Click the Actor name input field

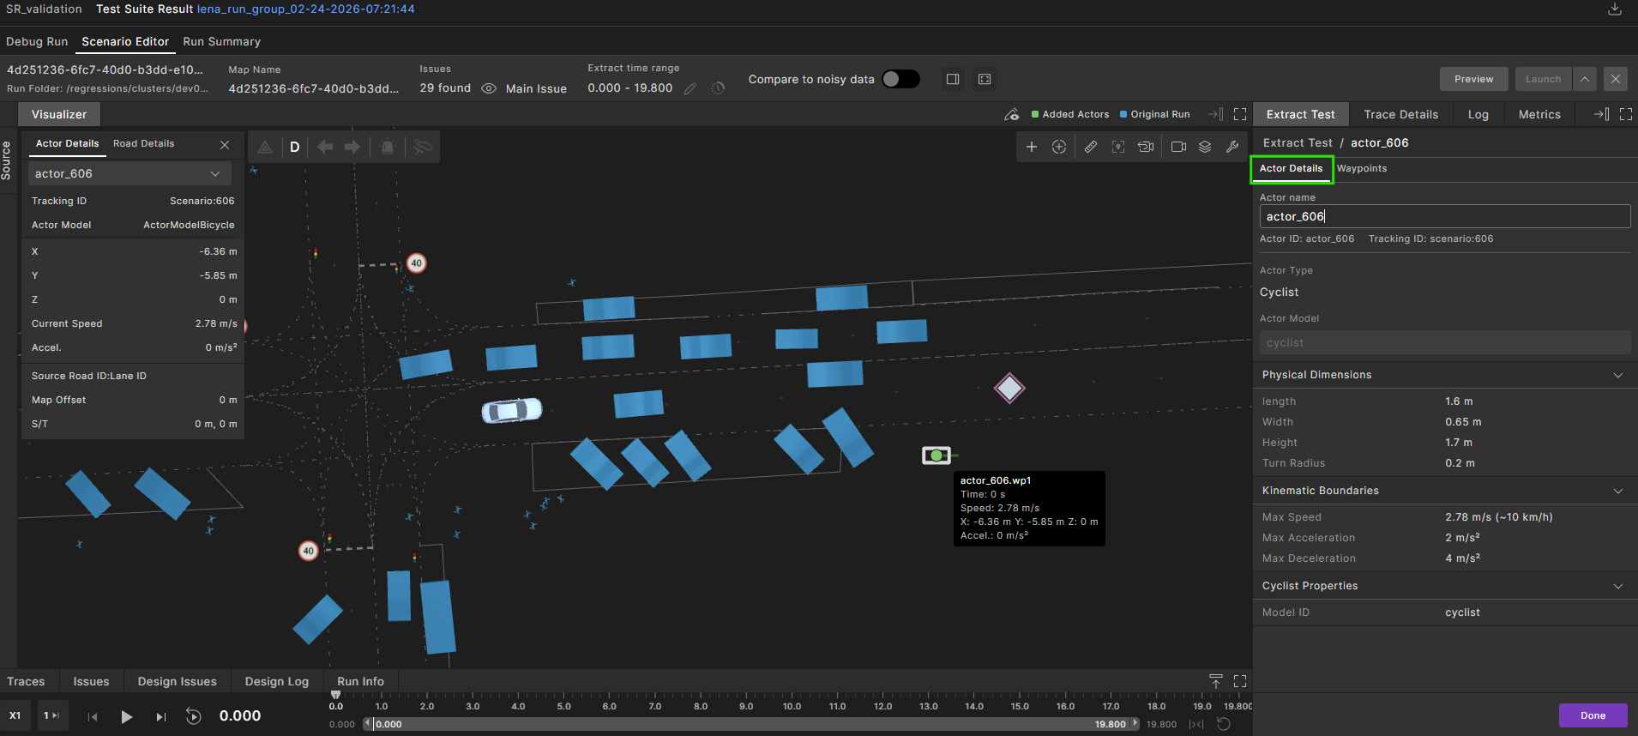pos(1444,216)
